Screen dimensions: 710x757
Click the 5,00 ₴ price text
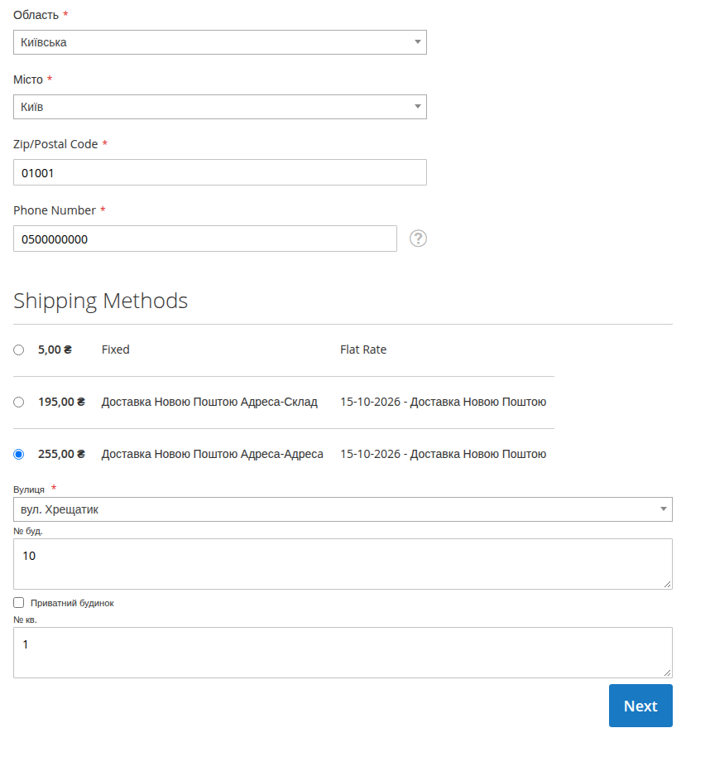[x=55, y=350]
